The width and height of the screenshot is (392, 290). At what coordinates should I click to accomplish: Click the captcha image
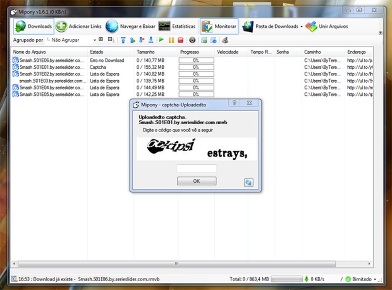[x=196, y=149]
